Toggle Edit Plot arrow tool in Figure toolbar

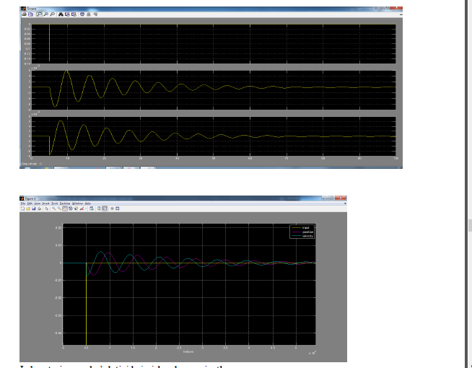pos(46,209)
